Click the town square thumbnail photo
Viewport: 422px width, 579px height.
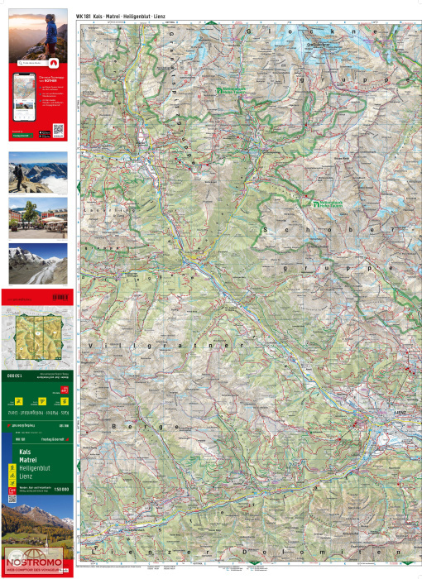pos(38,218)
